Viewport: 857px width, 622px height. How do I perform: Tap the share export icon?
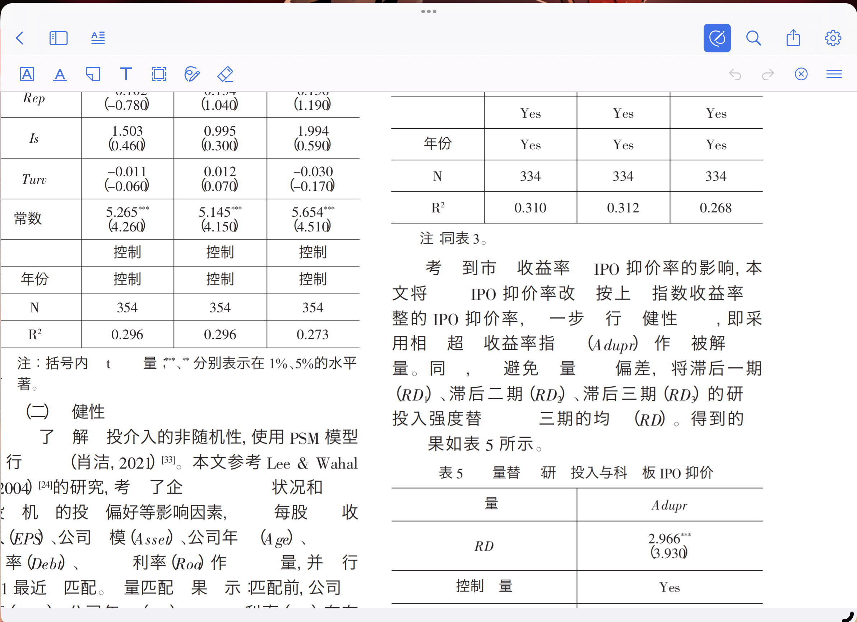(793, 38)
